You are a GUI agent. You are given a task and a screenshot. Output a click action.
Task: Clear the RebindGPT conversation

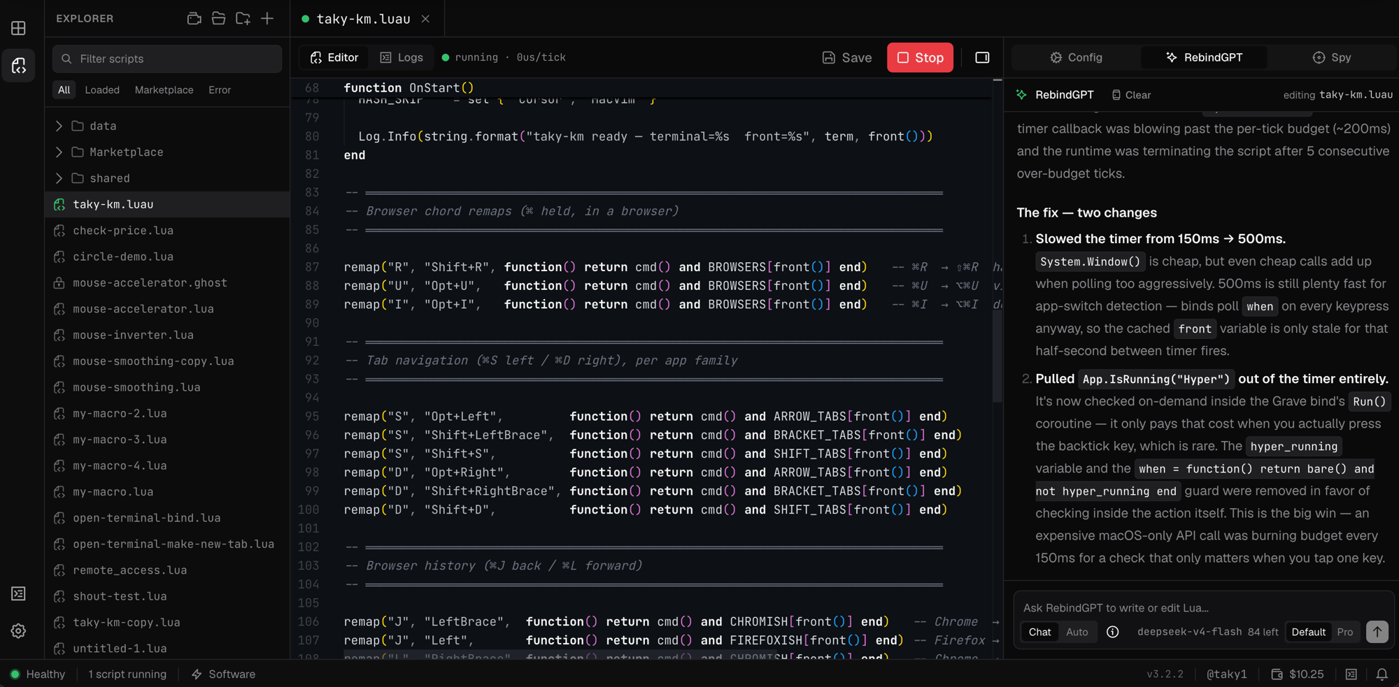(1131, 95)
